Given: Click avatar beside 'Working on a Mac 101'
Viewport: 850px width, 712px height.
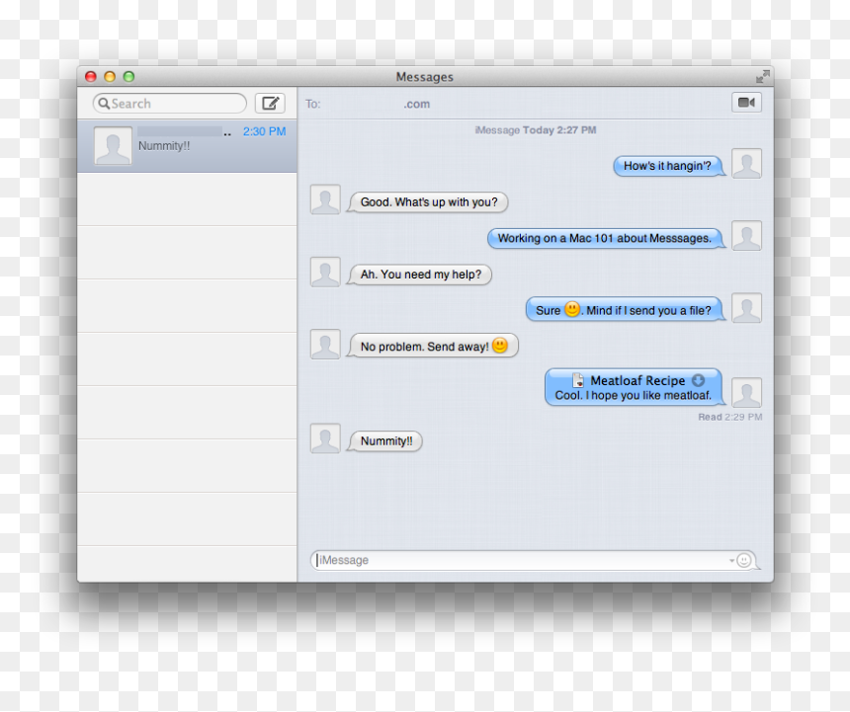Looking at the screenshot, I should [746, 236].
